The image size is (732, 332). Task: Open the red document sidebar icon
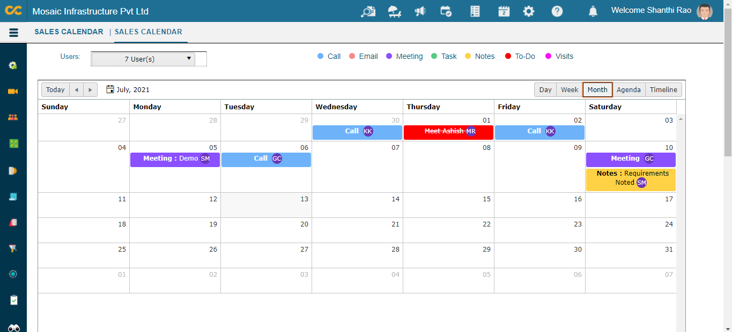13,222
